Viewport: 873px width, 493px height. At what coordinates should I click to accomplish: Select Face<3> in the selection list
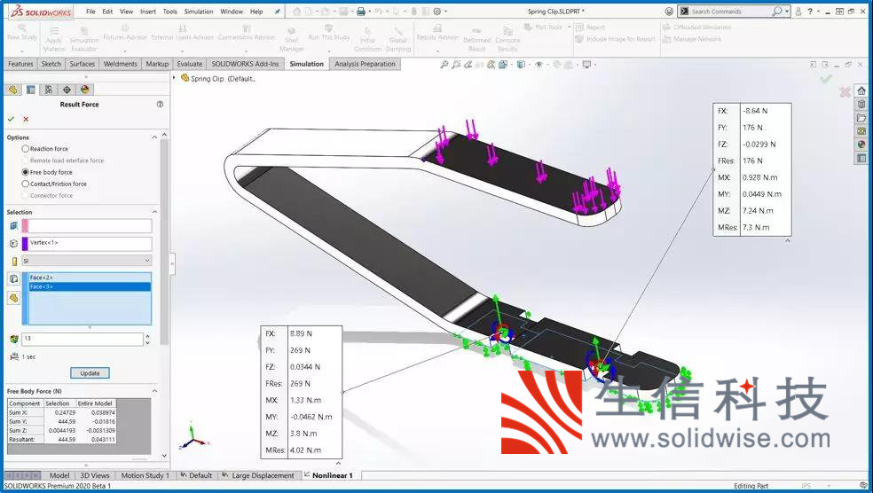pos(90,286)
